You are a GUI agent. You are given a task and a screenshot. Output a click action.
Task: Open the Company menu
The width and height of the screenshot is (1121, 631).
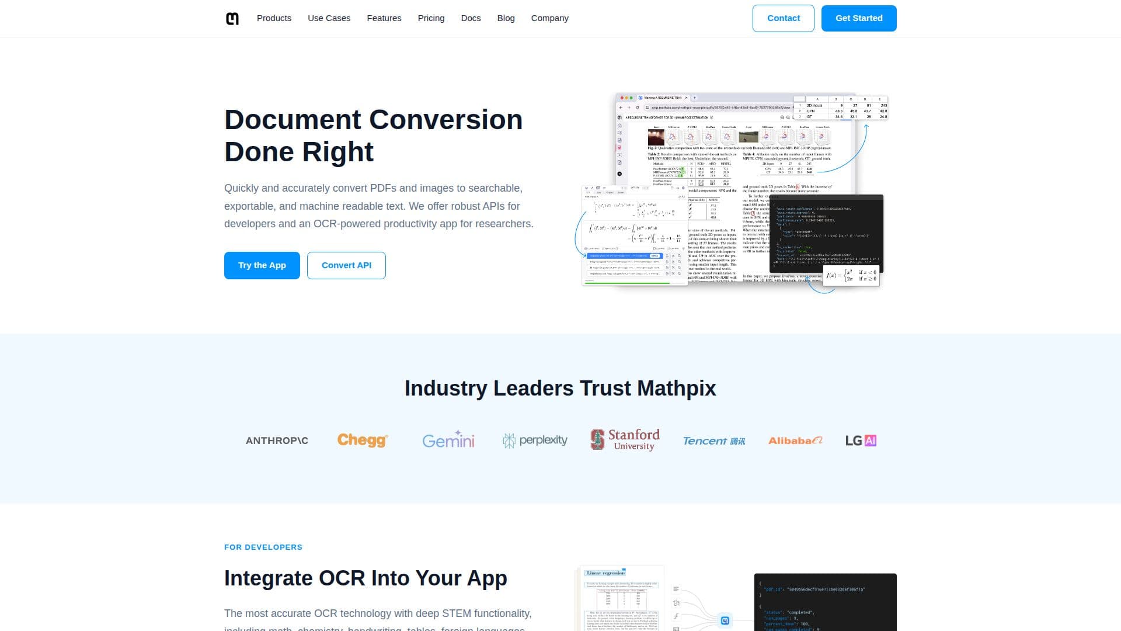coord(549,18)
